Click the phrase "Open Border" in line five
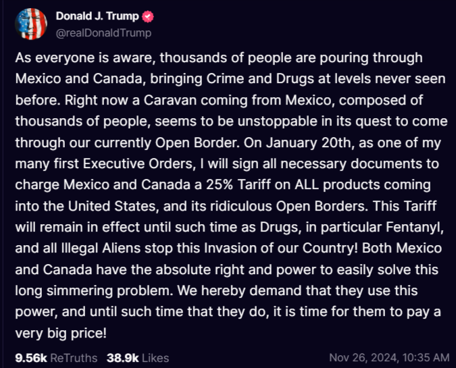456x368 pixels. click(197, 142)
